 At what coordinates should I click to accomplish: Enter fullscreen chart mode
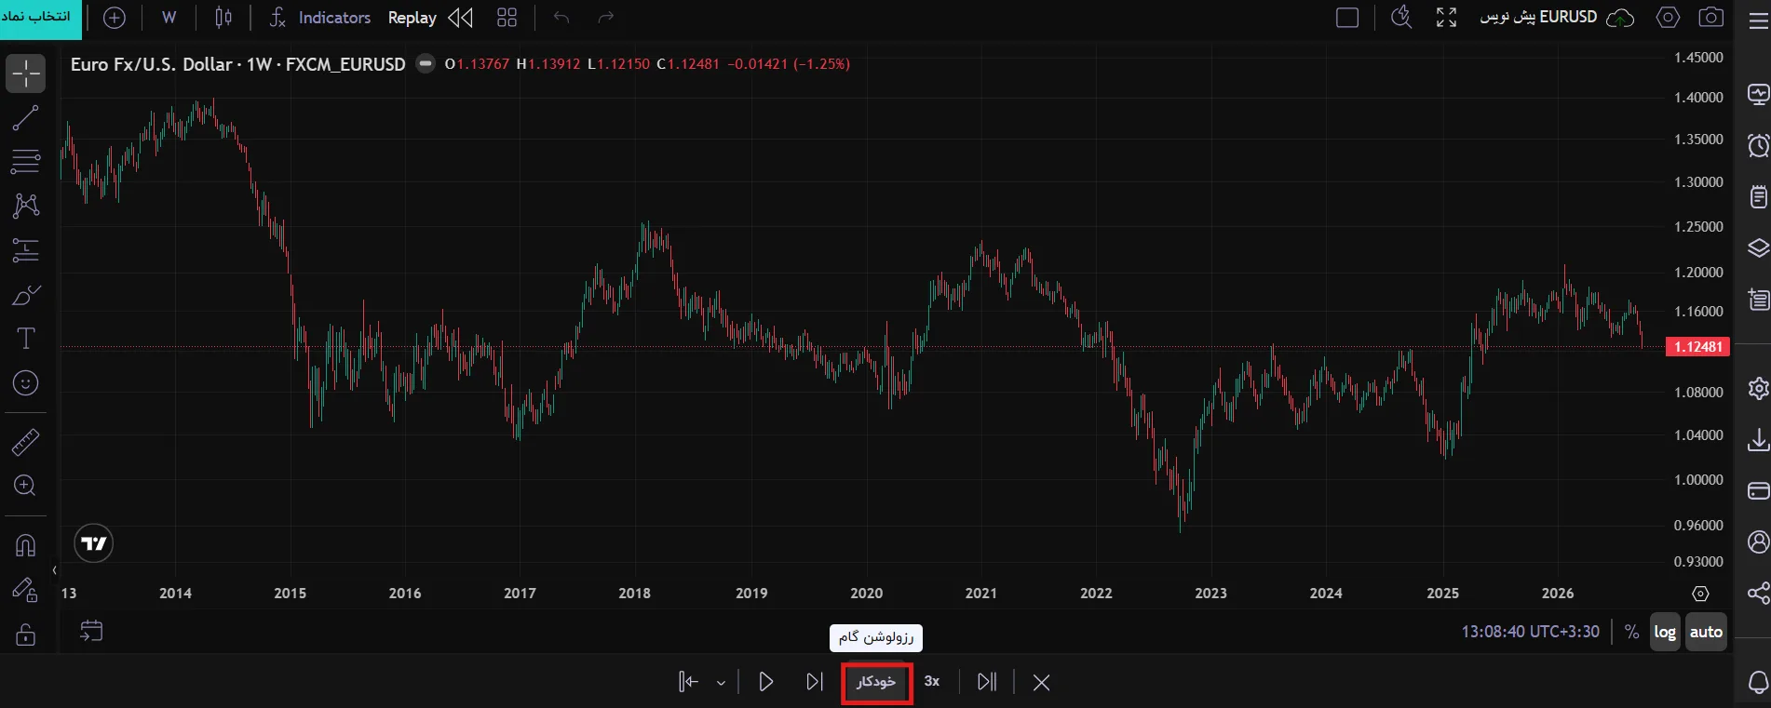(1446, 18)
